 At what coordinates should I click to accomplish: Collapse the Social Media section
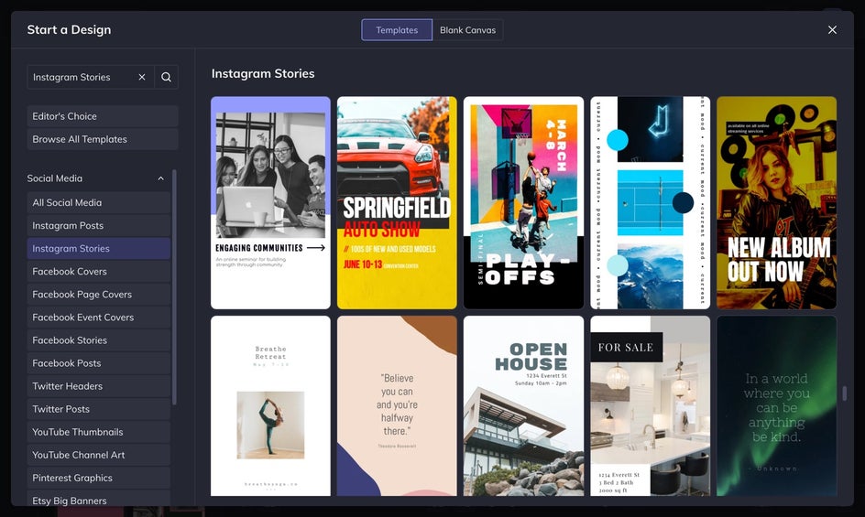(x=160, y=178)
